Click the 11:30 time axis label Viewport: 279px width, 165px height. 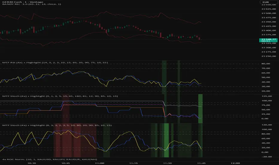[167, 163]
